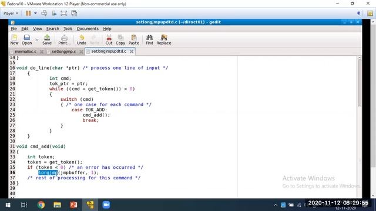
Task: Open the Tools menu
Action: tap(68, 29)
